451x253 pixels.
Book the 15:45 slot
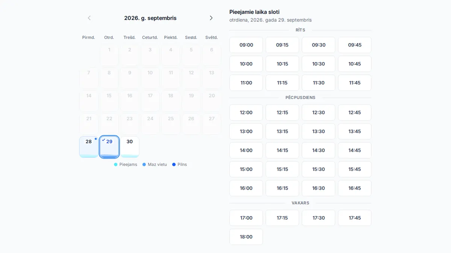click(355, 169)
